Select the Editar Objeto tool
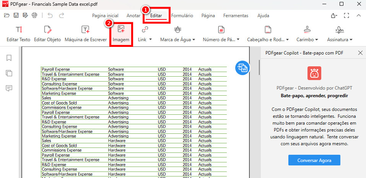366x178 pixels. click(x=47, y=30)
